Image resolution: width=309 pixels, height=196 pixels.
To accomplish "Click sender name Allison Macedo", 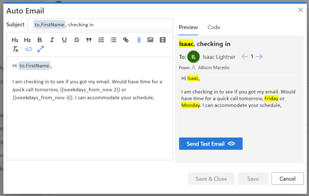I will 214,68.
